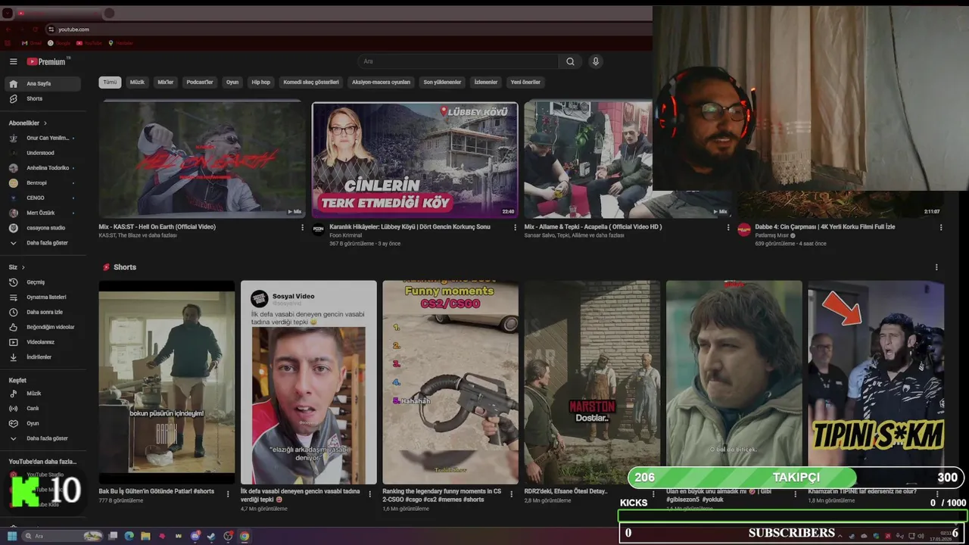Viewport: 969px width, 545px height.
Task: Open Videolarınız page
Action: pos(42,342)
